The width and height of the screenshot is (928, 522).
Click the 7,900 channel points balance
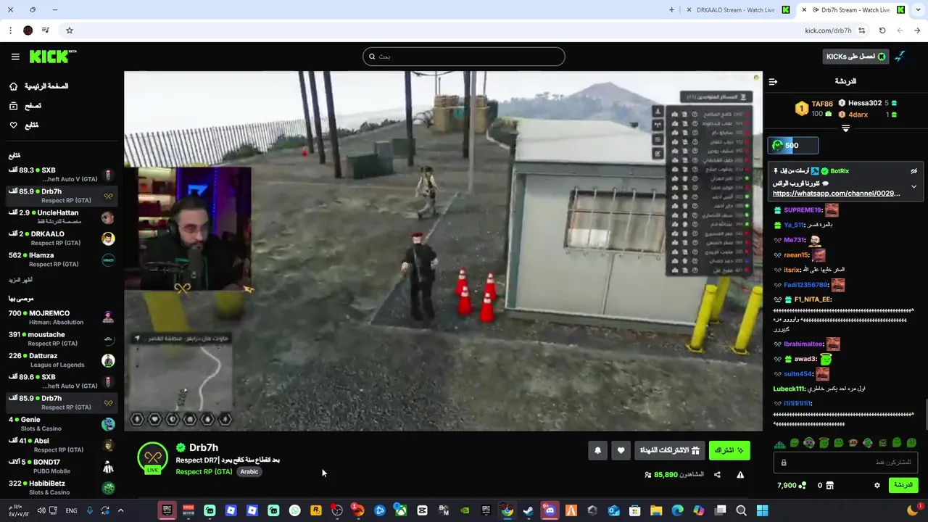point(791,485)
